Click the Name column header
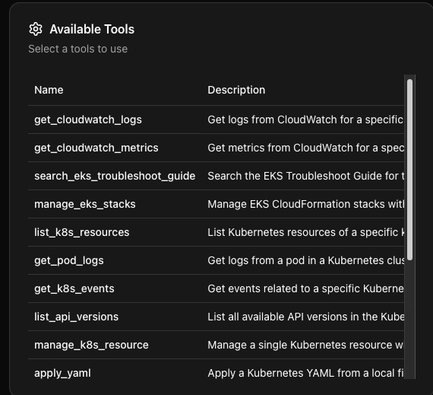Image resolution: width=433 pixels, height=395 pixels. (x=49, y=90)
